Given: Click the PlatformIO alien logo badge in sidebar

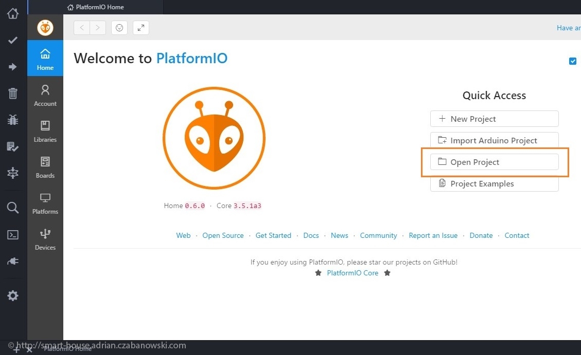Looking at the screenshot, I should 45,27.
